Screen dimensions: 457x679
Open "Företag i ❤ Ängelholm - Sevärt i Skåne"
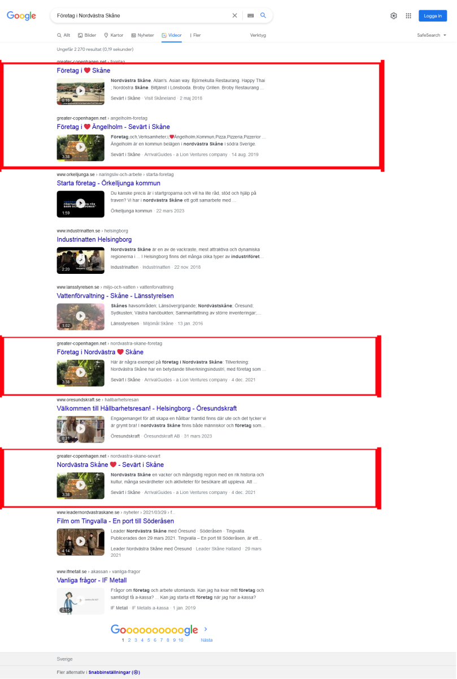point(114,127)
